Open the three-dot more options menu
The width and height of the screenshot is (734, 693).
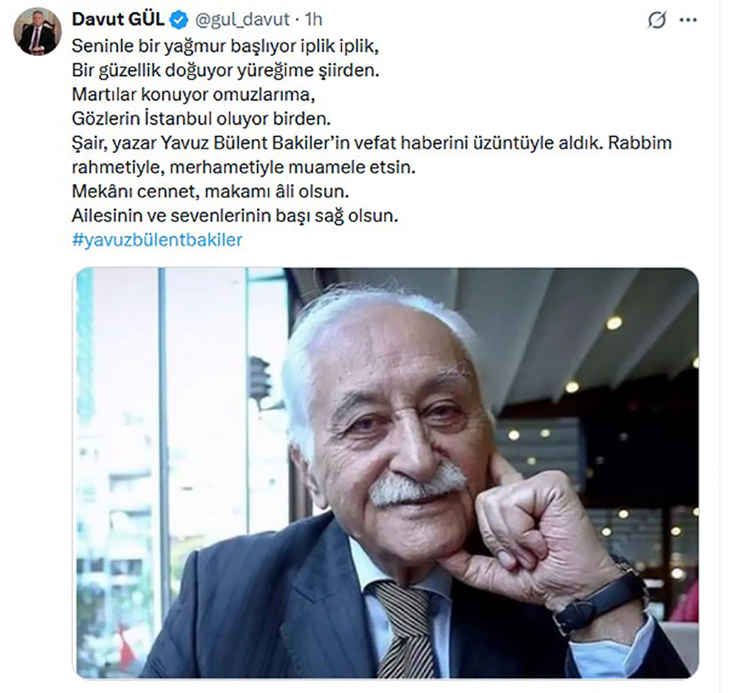(x=688, y=20)
